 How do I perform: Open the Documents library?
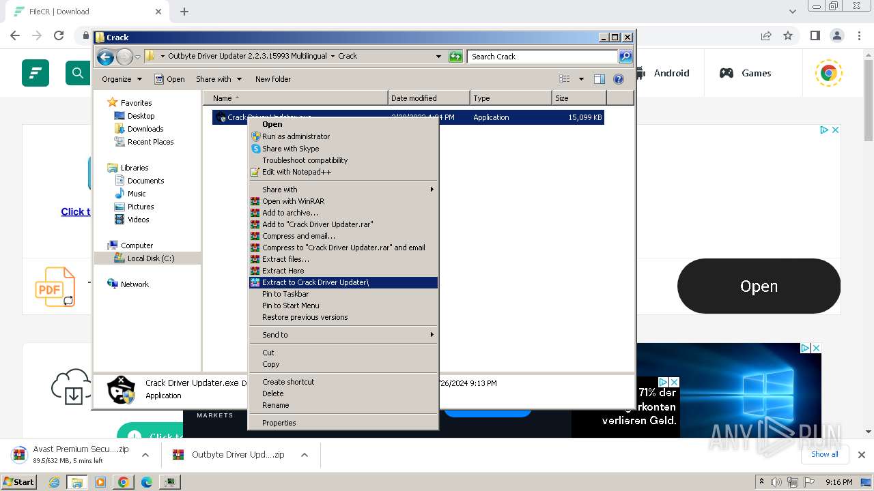(x=145, y=181)
